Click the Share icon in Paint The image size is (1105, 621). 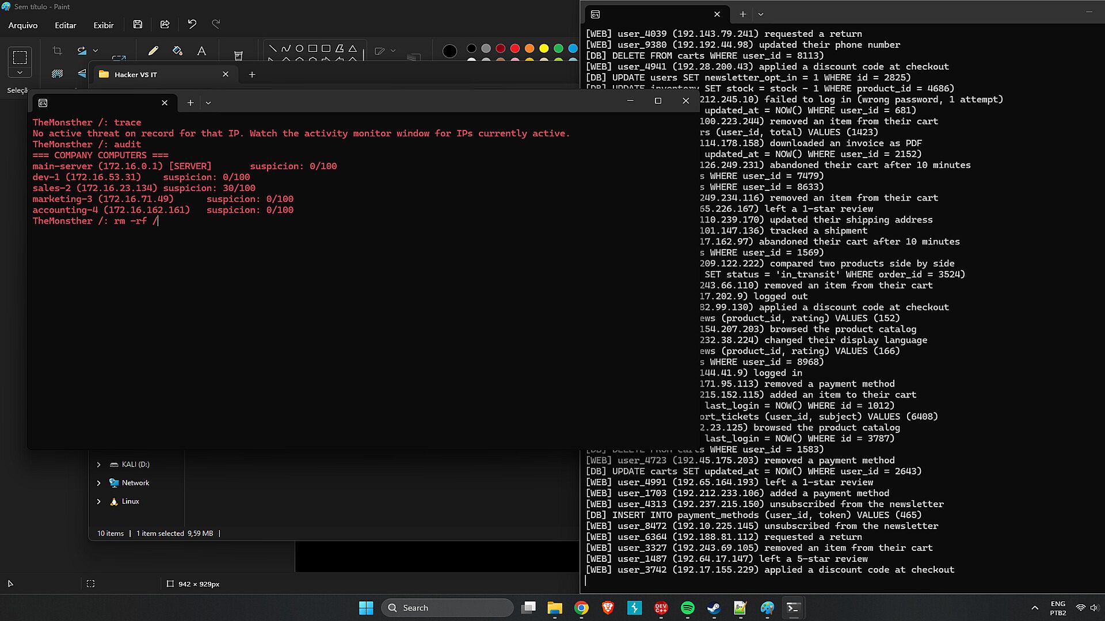[x=165, y=24]
